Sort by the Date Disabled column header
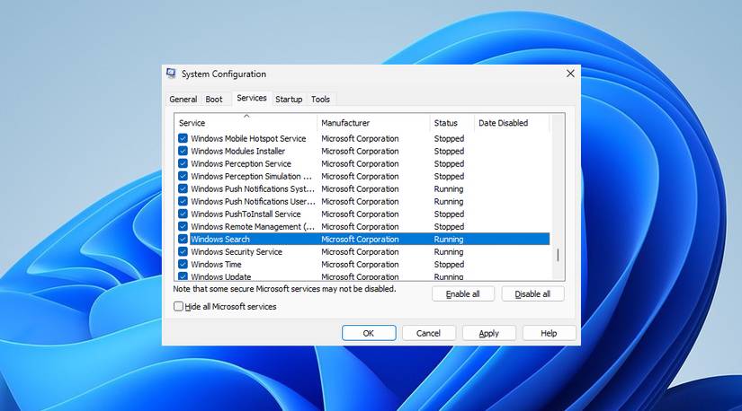Viewport: 742px width, 411px height. (512, 123)
